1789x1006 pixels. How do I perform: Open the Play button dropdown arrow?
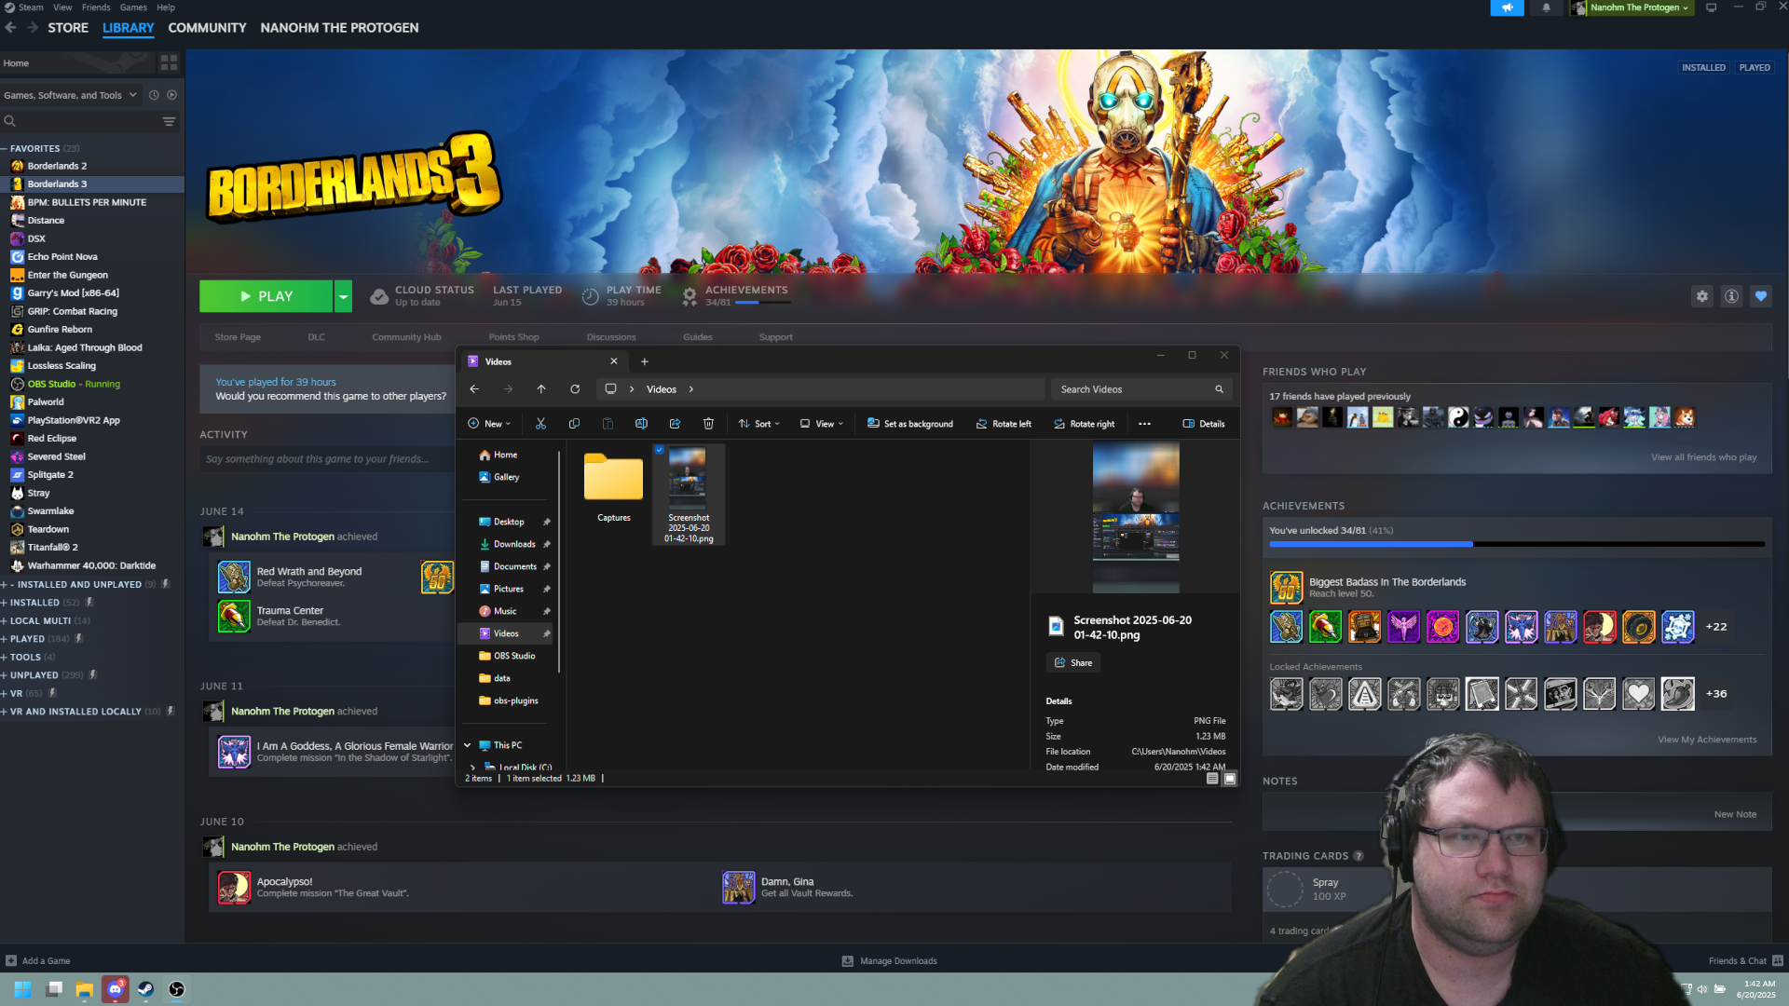[x=343, y=296]
